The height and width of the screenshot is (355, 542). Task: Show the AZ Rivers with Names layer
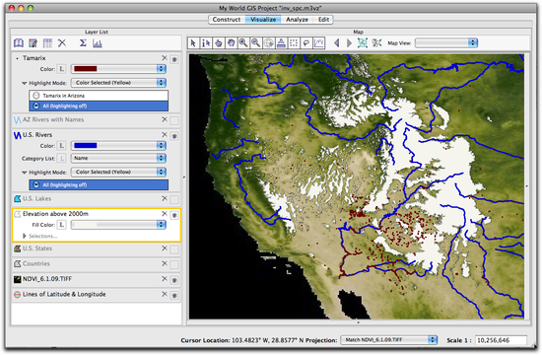(174, 120)
